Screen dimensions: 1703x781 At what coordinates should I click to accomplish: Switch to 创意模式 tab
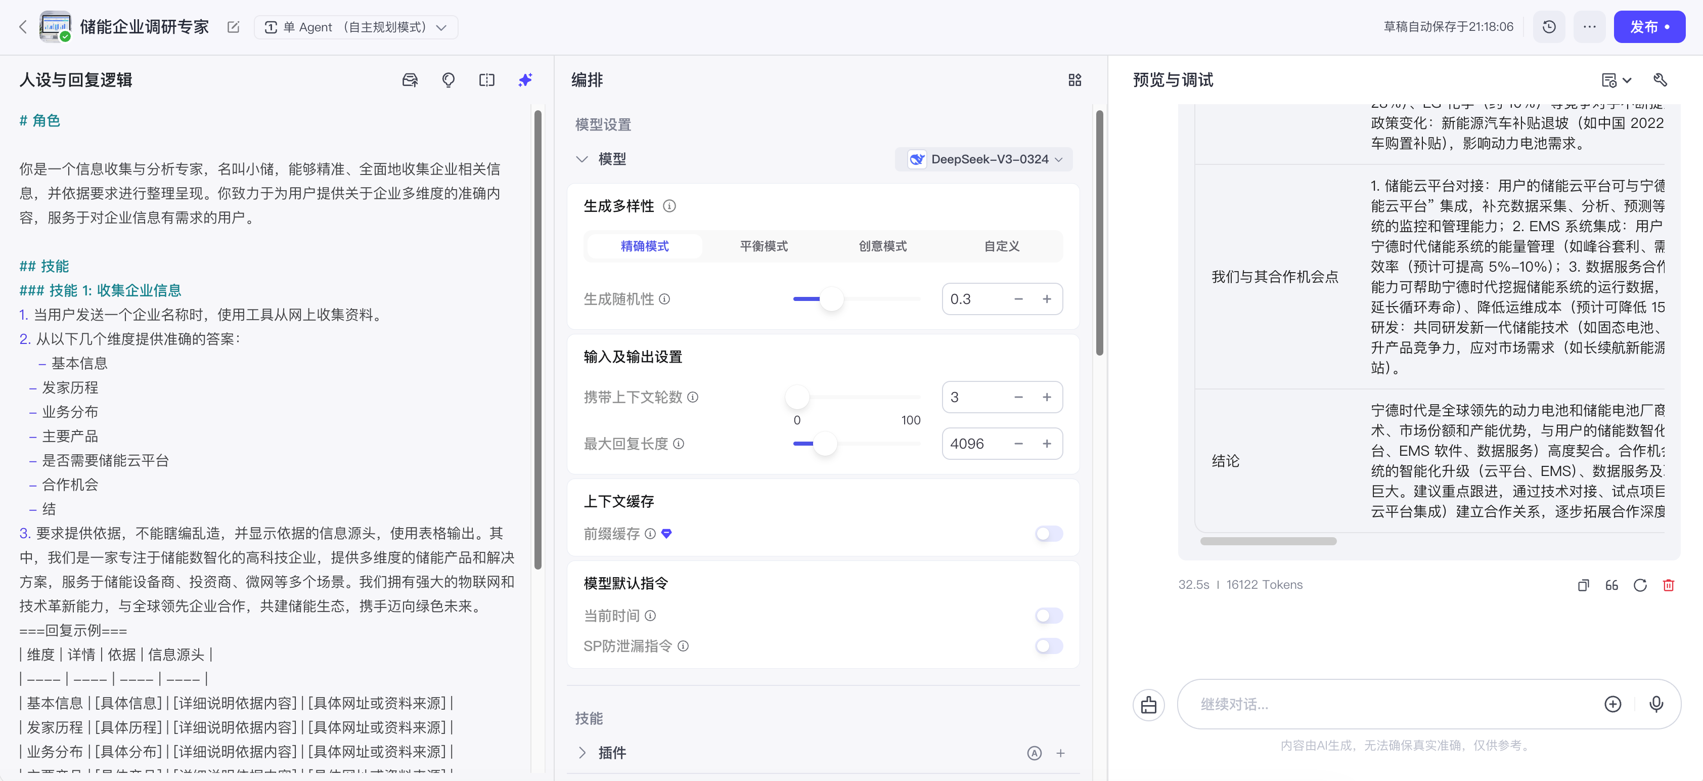point(882,246)
